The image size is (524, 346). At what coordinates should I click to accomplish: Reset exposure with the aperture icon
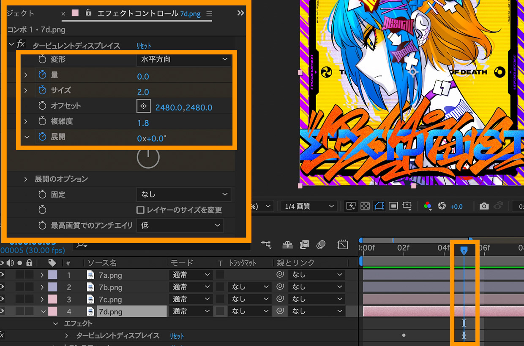point(442,206)
